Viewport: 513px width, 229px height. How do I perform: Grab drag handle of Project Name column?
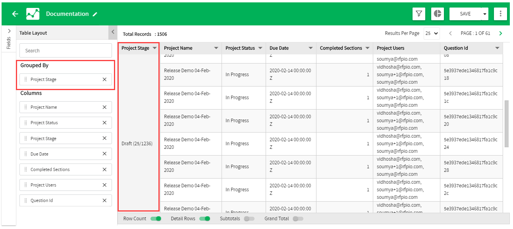(26, 107)
